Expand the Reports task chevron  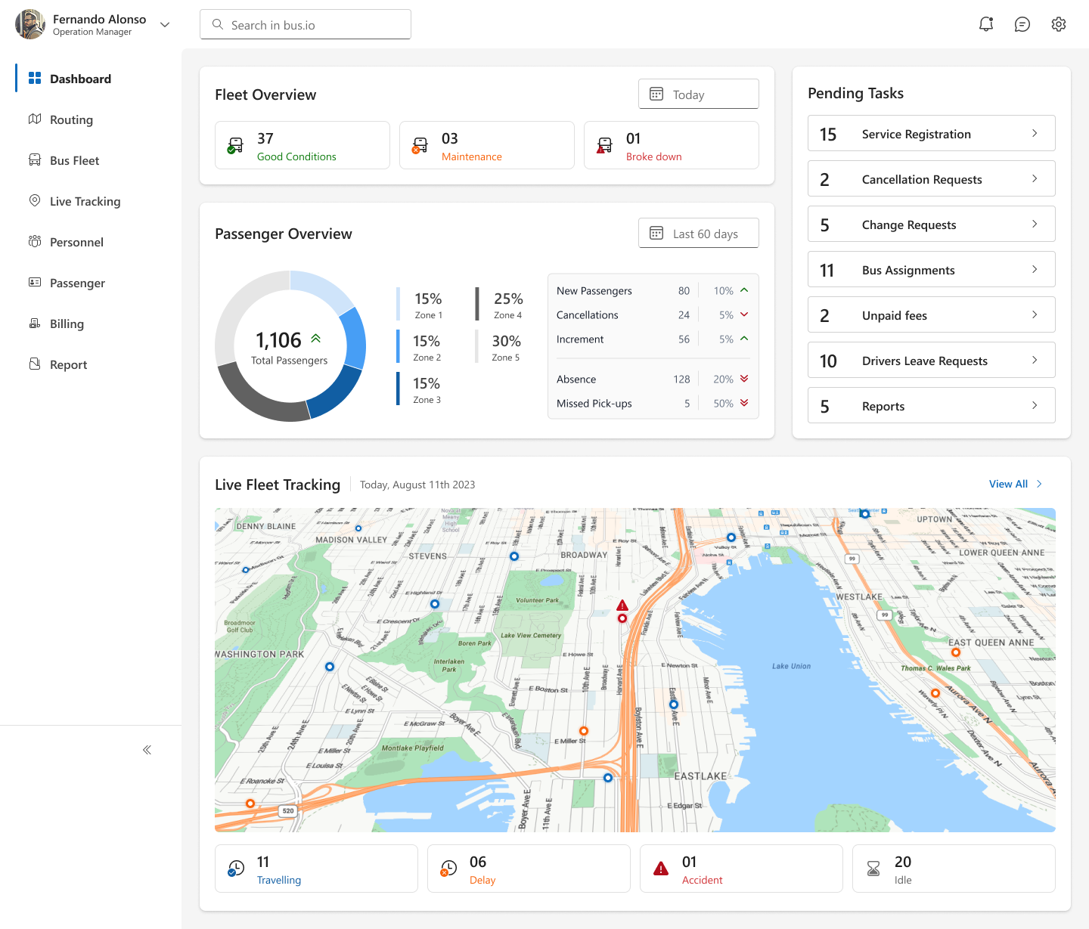1035,405
